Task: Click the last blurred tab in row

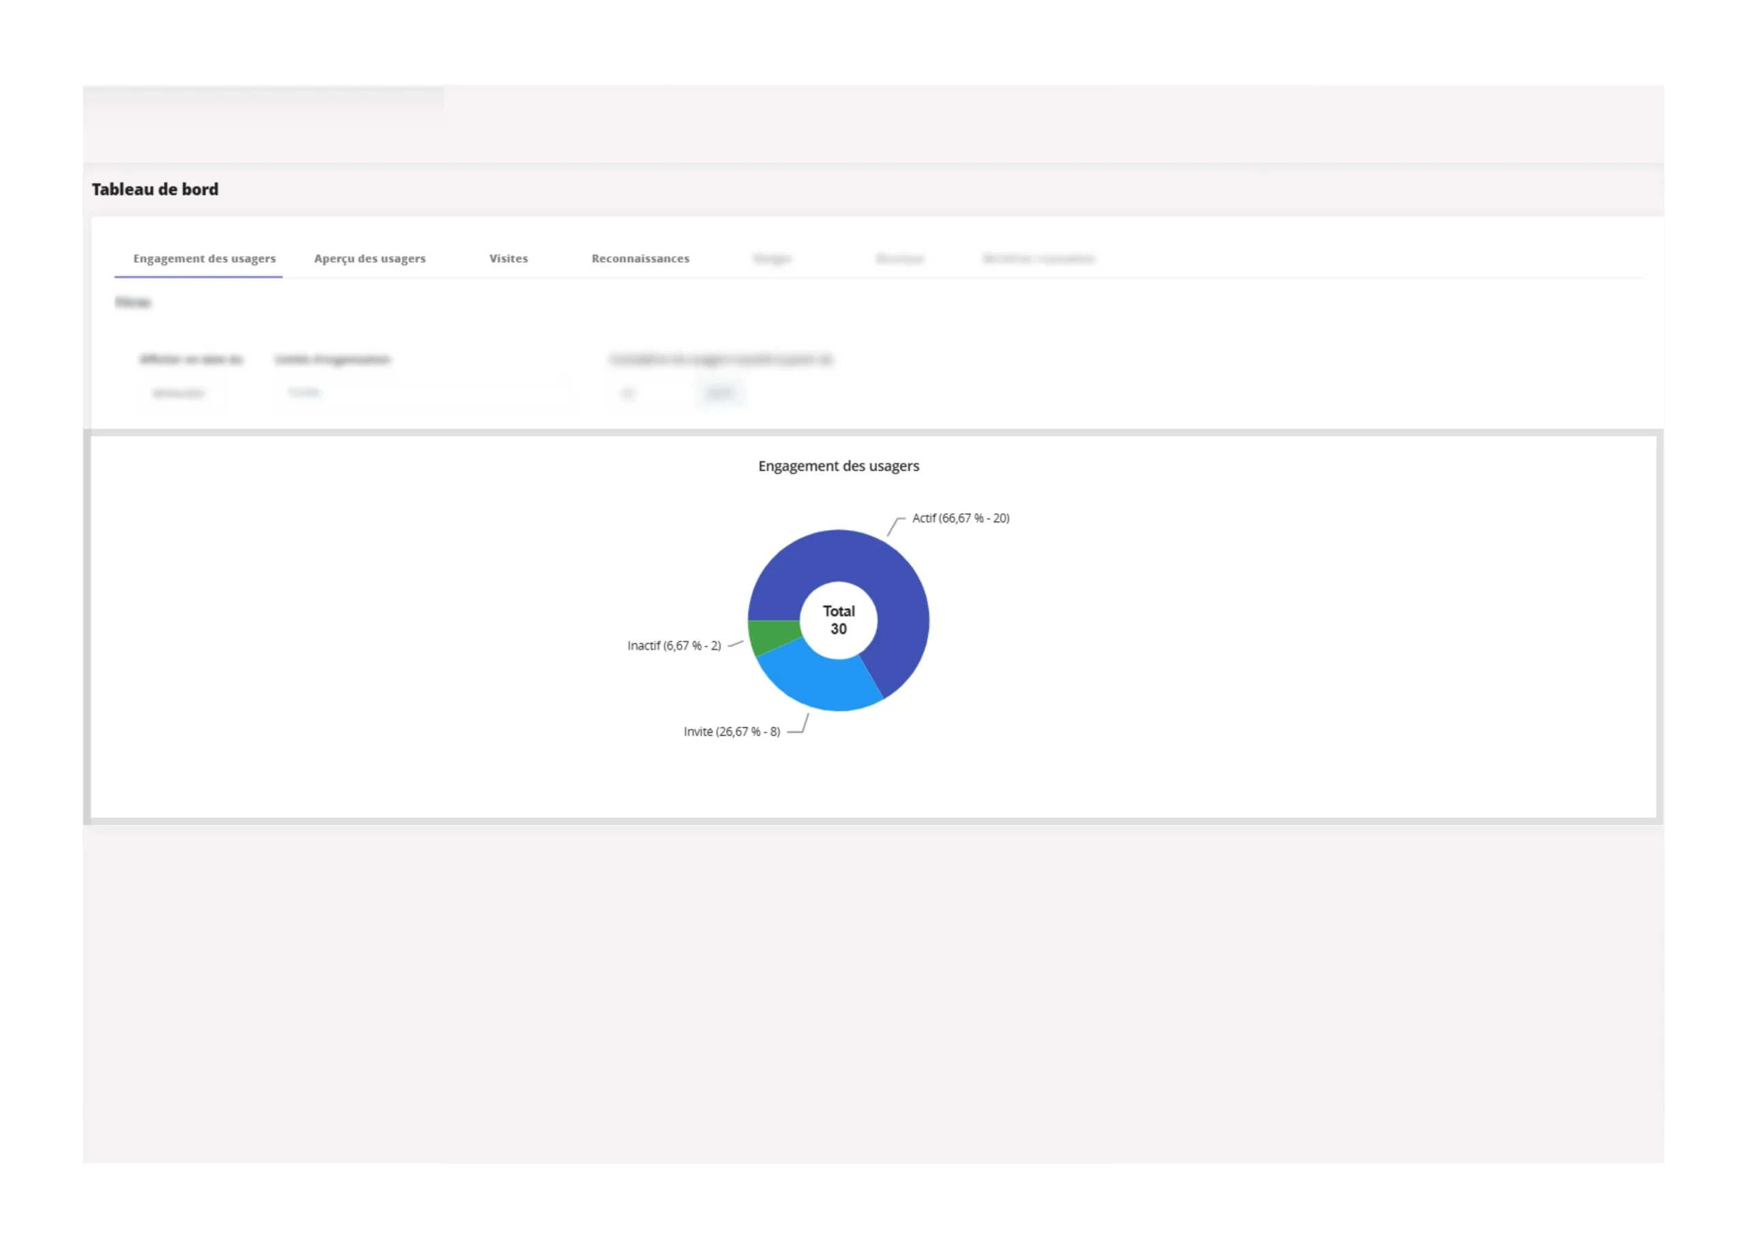Action: tap(1039, 258)
